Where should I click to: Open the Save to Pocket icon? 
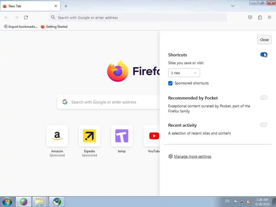[250, 17]
